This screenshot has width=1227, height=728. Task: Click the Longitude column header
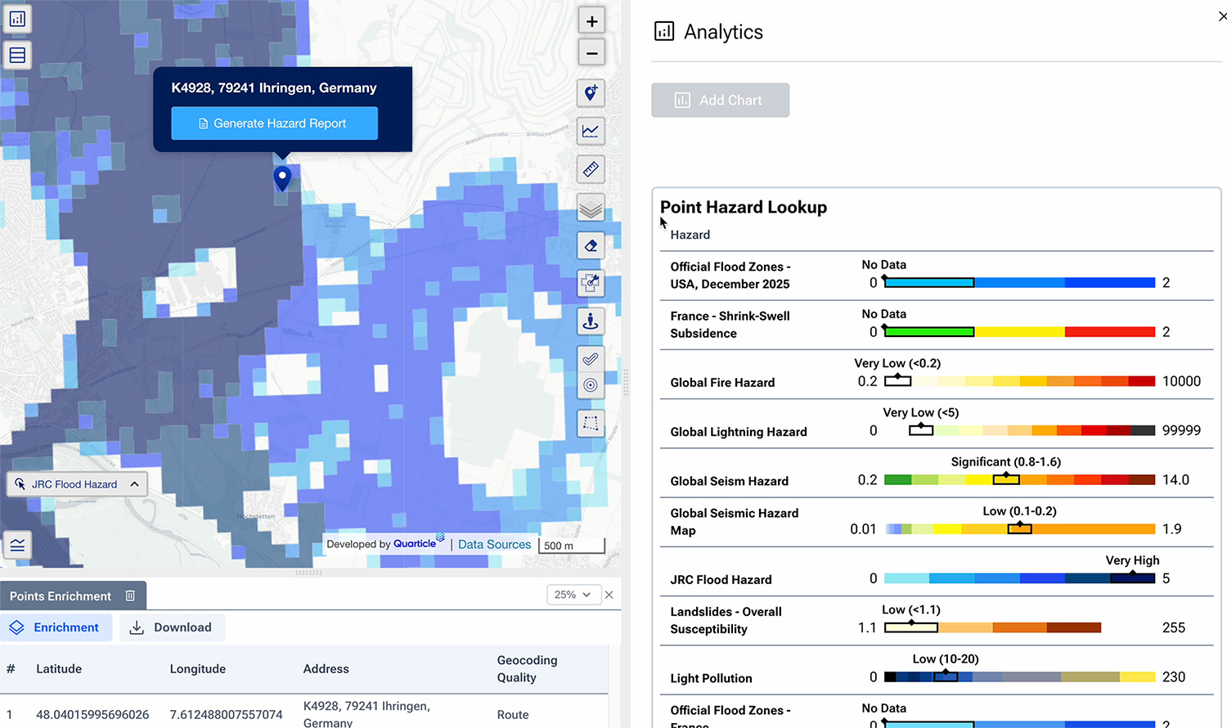click(x=197, y=669)
